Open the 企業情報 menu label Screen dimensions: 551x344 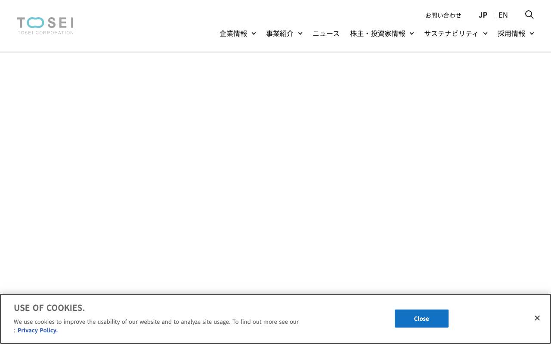click(233, 34)
